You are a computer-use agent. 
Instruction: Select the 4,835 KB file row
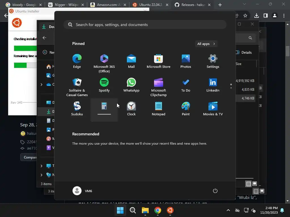coord(245,90)
